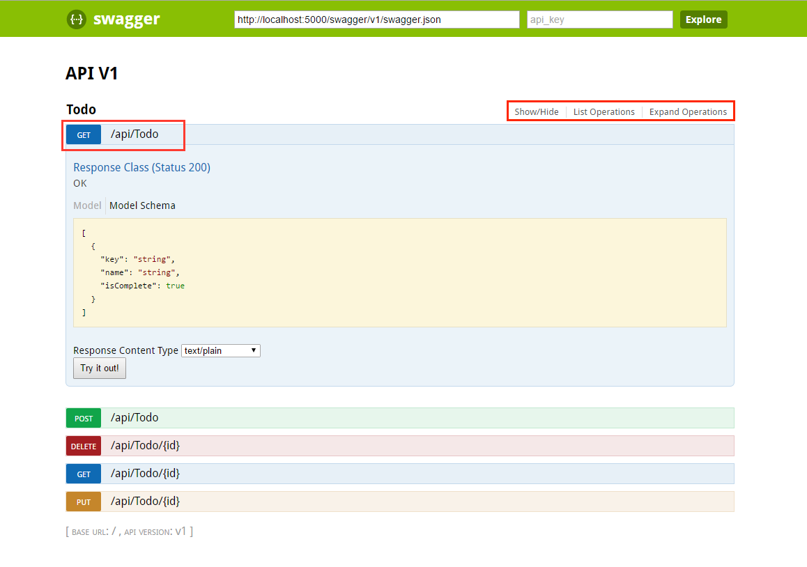Click the swagger.json URL field
The height and width of the screenshot is (567, 807).
click(x=376, y=19)
